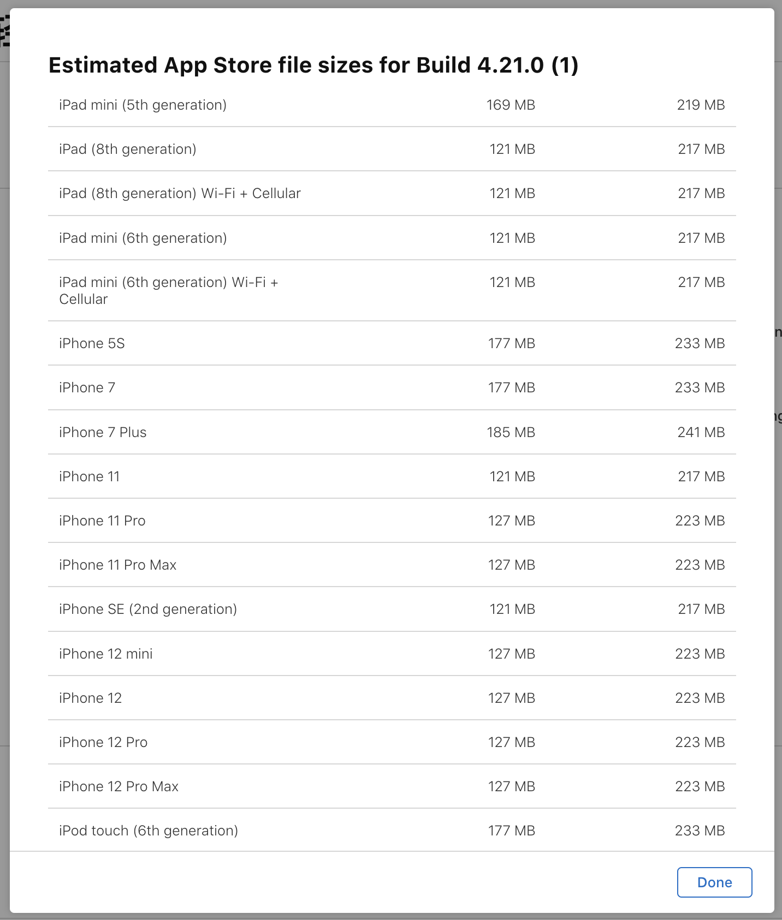The width and height of the screenshot is (782, 920).
Task: Click the iPhone 12 Pro entry
Action: pyautogui.click(x=103, y=742)
